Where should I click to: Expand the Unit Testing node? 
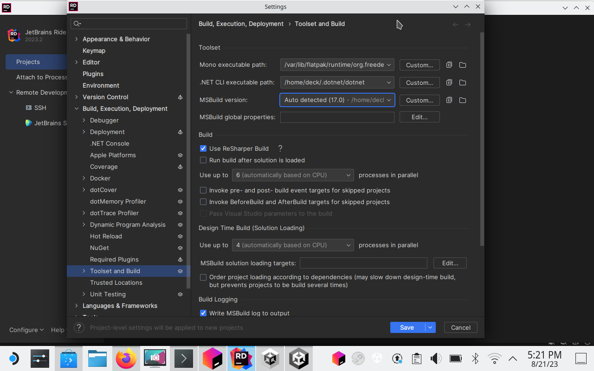[x=84, y=294]
